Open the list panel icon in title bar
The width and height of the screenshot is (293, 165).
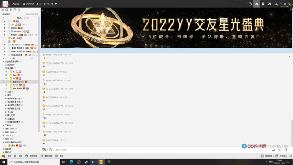coord(263,4)
